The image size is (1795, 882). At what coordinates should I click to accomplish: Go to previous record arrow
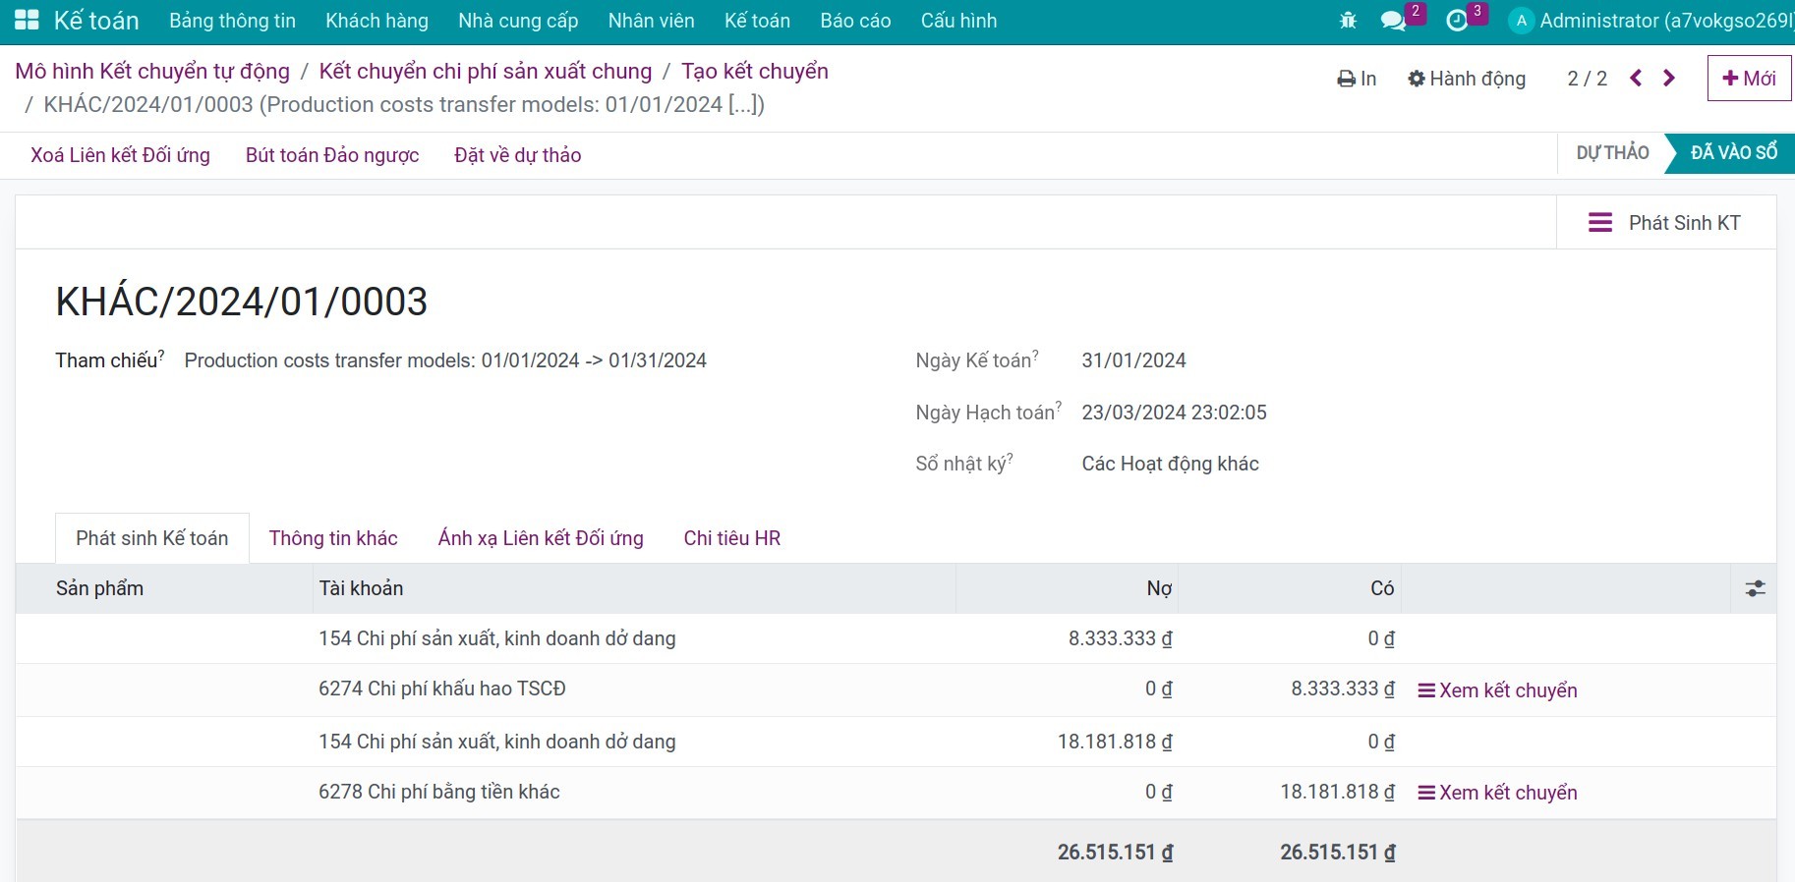click(1636, 79)
